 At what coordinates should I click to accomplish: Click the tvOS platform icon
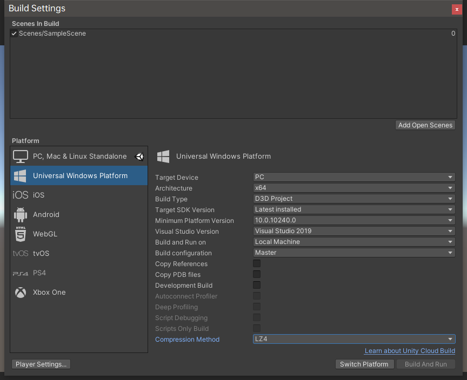(20, 253)
